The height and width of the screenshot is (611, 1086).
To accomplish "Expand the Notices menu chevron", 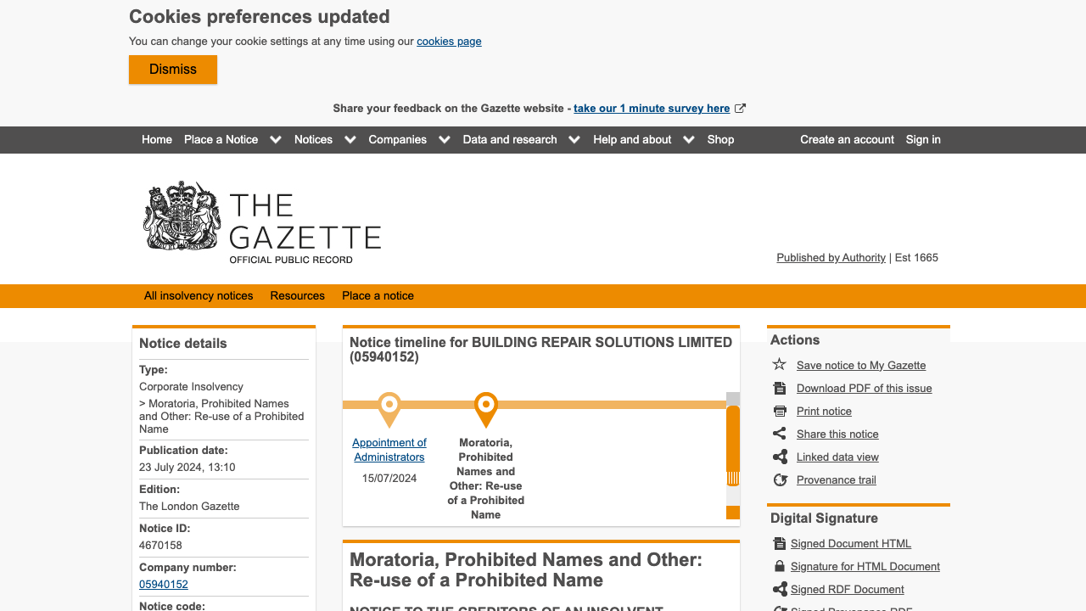I will coord(350,140).
